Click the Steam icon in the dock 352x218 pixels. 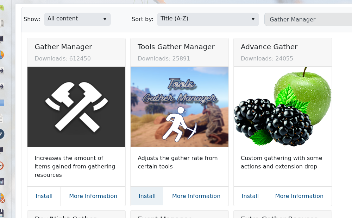click(1, 134)
